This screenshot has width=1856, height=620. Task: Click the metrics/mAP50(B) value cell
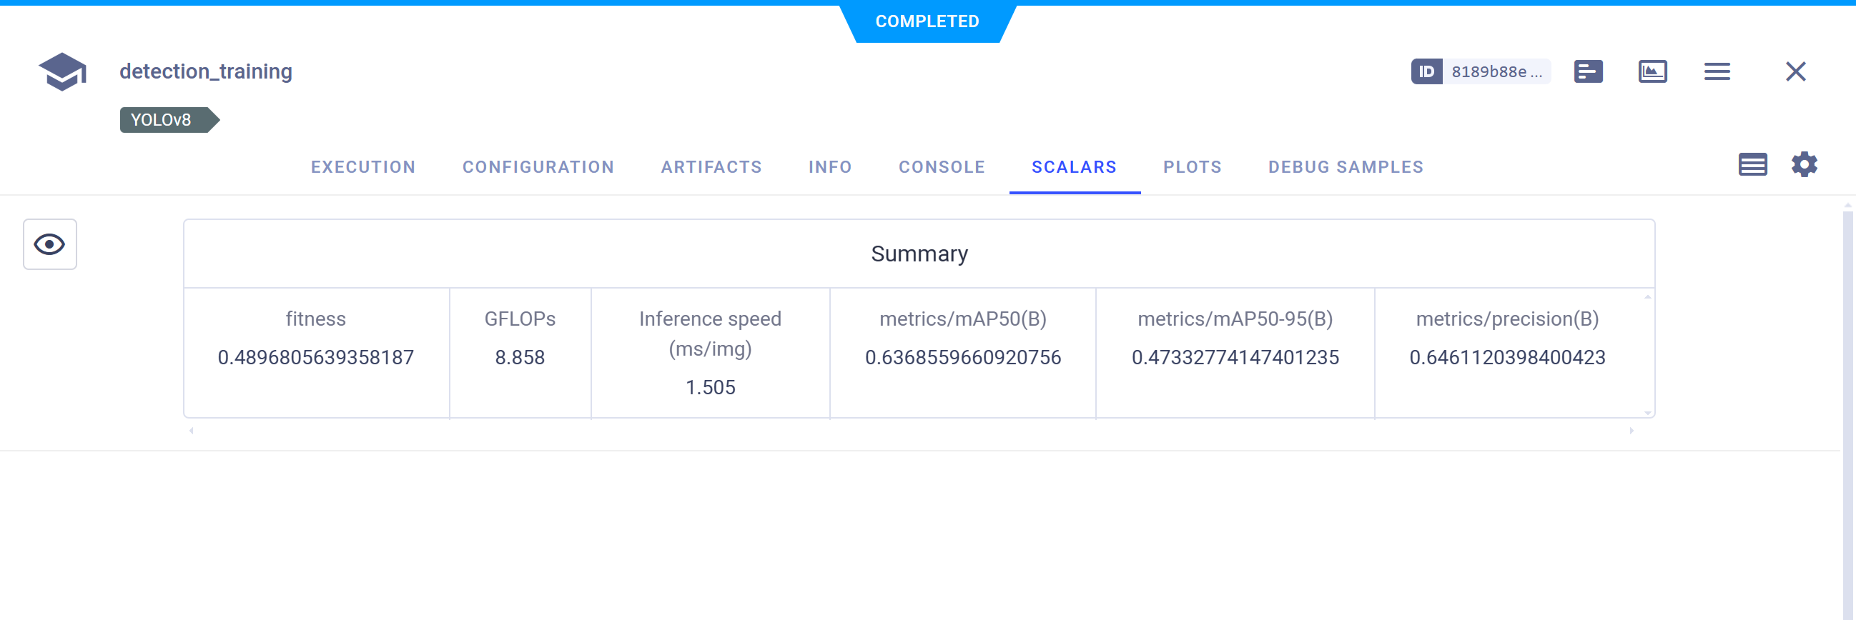962,357
